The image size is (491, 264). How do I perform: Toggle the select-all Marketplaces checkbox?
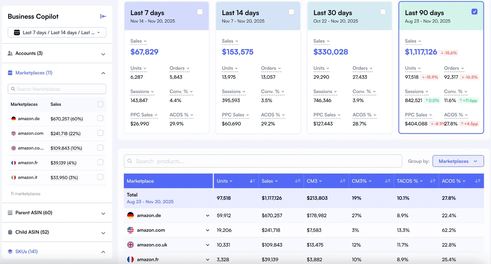click(x=100, y=104)
